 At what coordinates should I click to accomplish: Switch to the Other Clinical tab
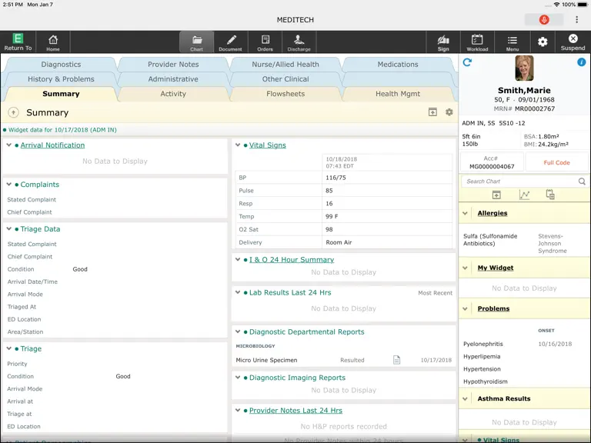pos(285,79)
